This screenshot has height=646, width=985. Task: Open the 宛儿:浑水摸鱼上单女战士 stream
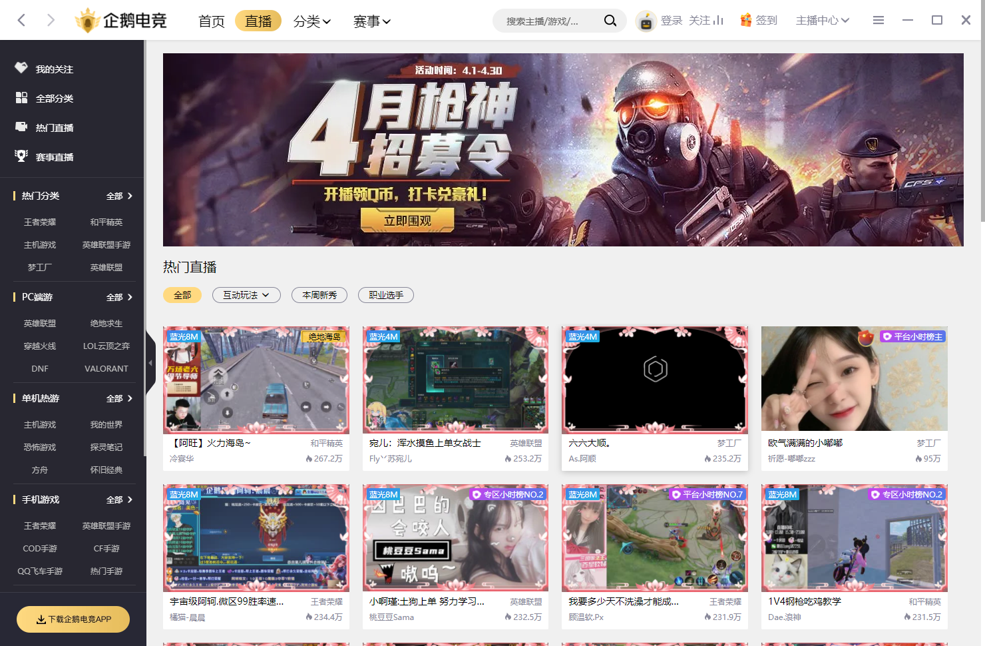tap(455, 380)
